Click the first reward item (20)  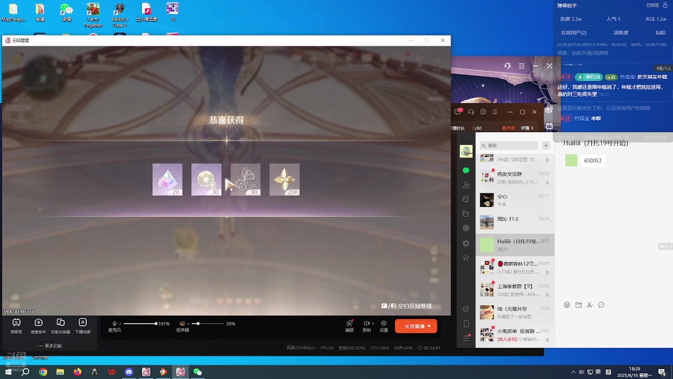(x=167, y=179)
